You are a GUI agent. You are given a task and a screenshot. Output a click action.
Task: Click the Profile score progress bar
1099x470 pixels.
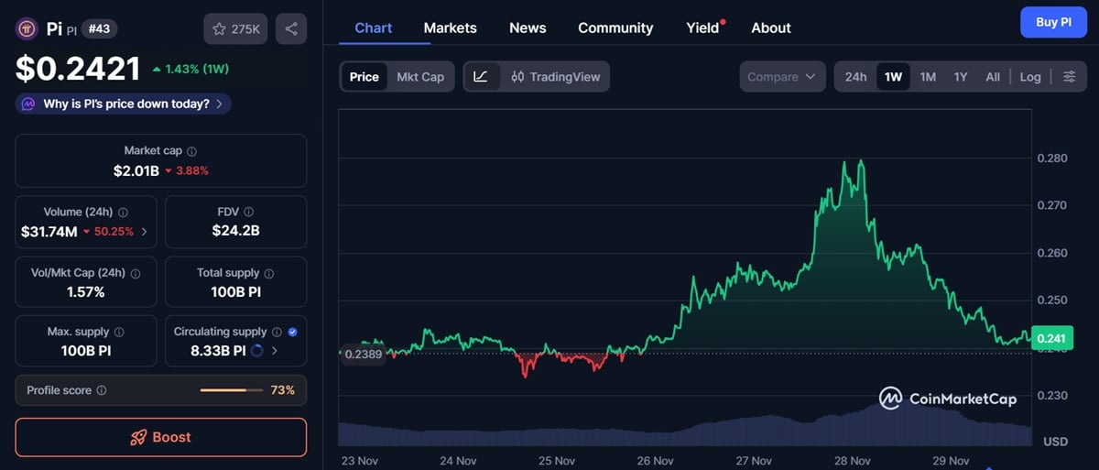tap(231, 390)
